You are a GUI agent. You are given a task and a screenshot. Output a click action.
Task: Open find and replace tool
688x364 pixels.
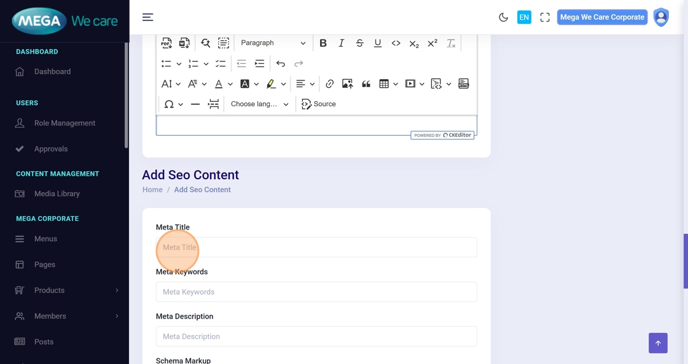[206, 43]
